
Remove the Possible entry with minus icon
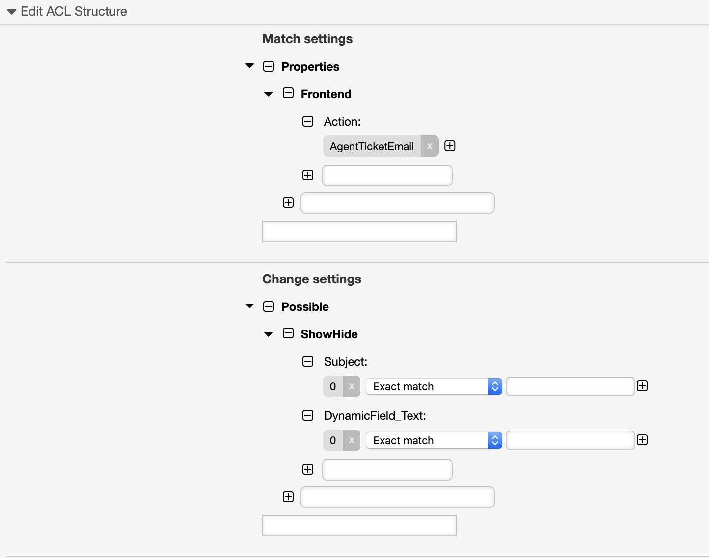[x=269, y=306]
